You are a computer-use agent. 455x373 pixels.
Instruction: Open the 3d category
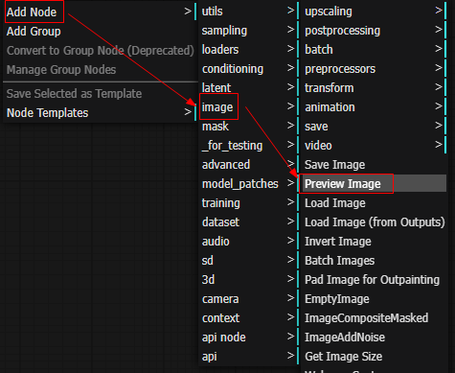249,280
